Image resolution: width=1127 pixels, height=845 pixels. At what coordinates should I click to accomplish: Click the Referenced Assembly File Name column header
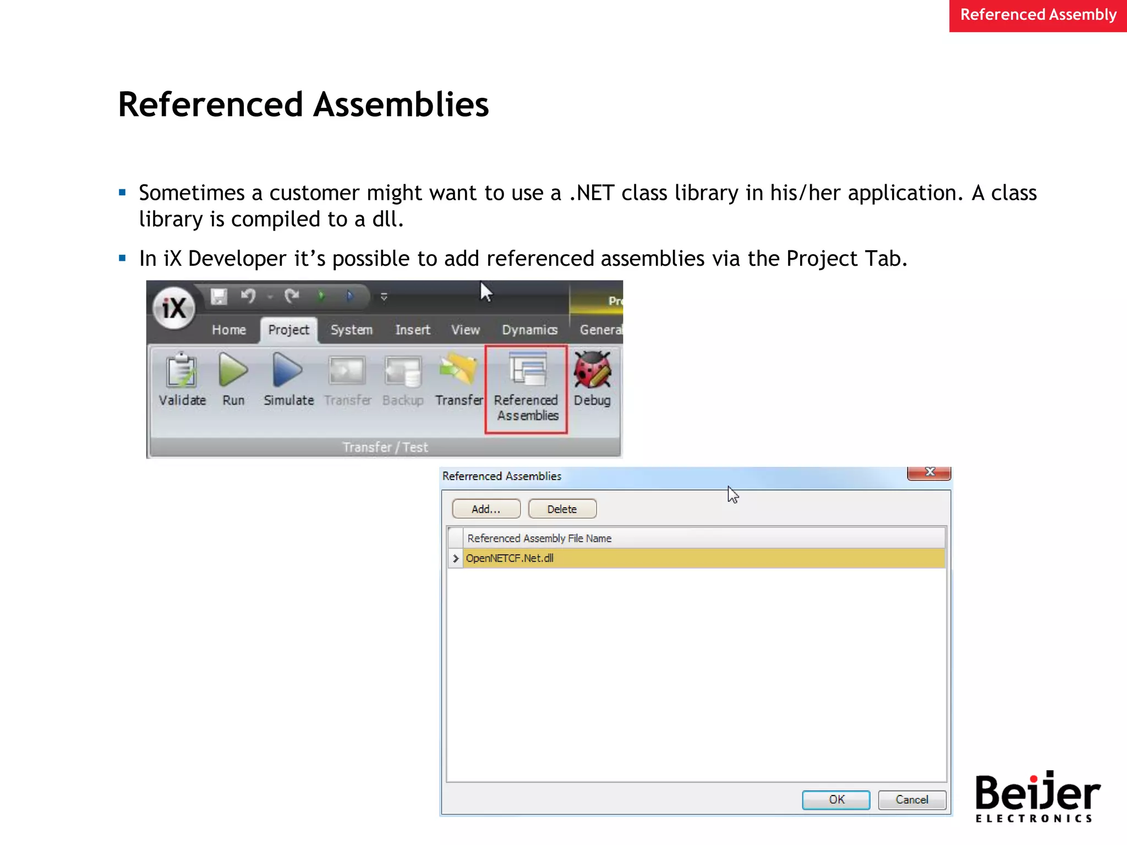704,538
